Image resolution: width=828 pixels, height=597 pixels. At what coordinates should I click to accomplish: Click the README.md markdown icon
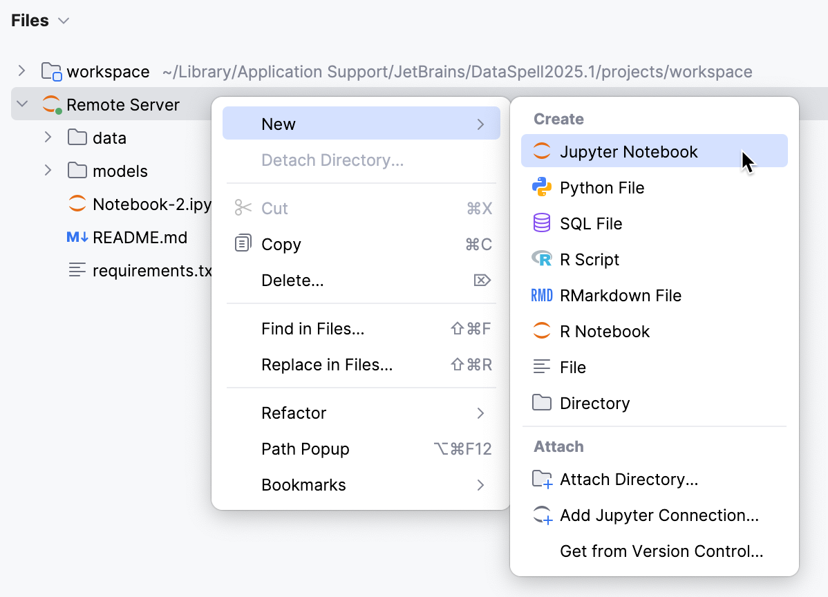pyautogui.click(x=77, y=237)
